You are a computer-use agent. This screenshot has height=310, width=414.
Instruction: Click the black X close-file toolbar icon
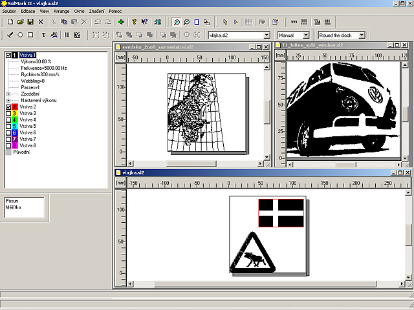pos(41,21)
